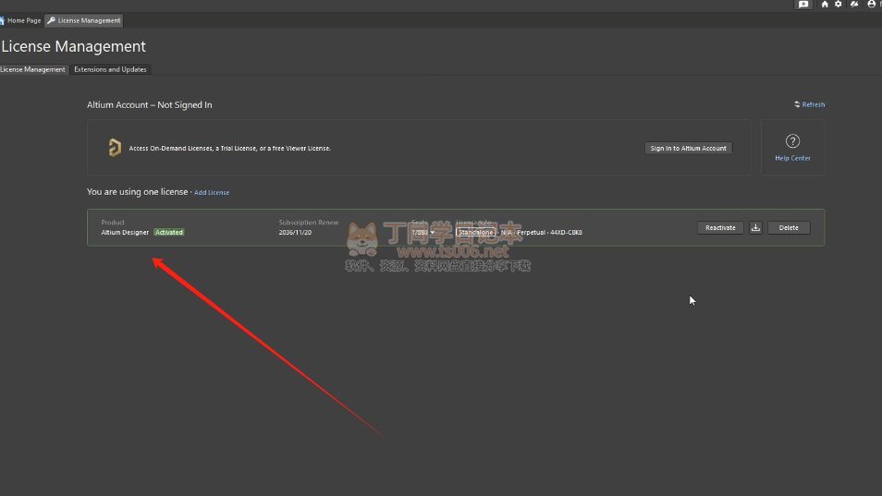Click the cloud disconnected icon
The image size is (882, 496).
pos(854,4)
